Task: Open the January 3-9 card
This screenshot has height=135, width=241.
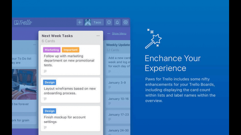Action: pyautogui.click(x=118, y=85)
